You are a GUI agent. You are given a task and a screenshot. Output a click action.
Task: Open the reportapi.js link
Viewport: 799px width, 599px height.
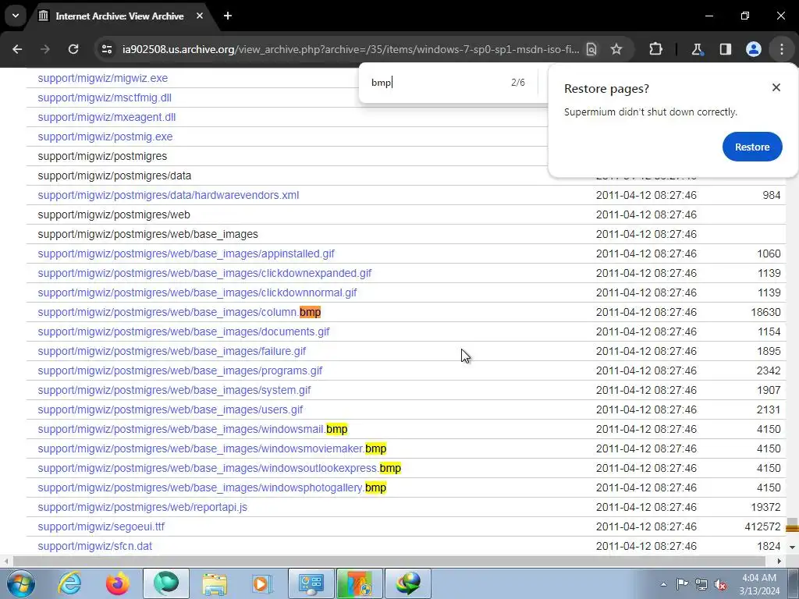coord(142,507)
